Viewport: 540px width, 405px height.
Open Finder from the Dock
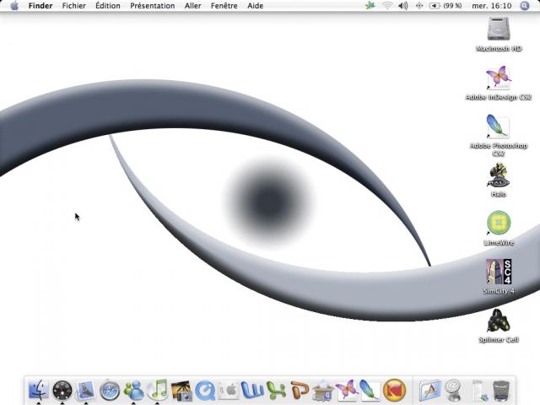[38, 391]
